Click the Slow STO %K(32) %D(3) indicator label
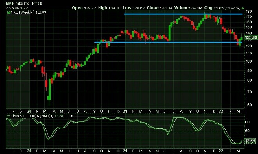The width and height of the screenshot is (258, 154). click(x=32, y=116)
